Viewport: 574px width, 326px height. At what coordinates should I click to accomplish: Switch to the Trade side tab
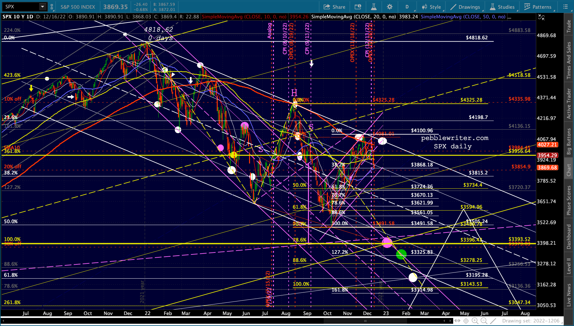tap(569, 26)
